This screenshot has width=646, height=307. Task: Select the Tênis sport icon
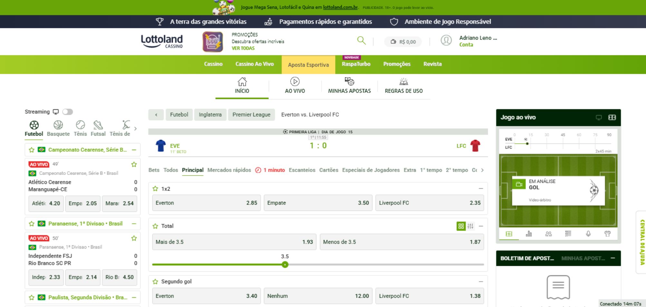click(x=80, y=125)
